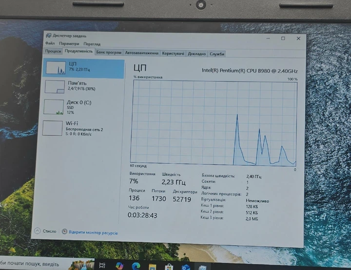
Task: Open Microsoft Store from the taskbar
Action: pyautogui.click(x=169, y=267)
